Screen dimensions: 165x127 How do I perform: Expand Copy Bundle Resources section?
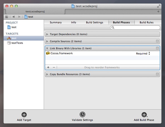tap(47, 74)
